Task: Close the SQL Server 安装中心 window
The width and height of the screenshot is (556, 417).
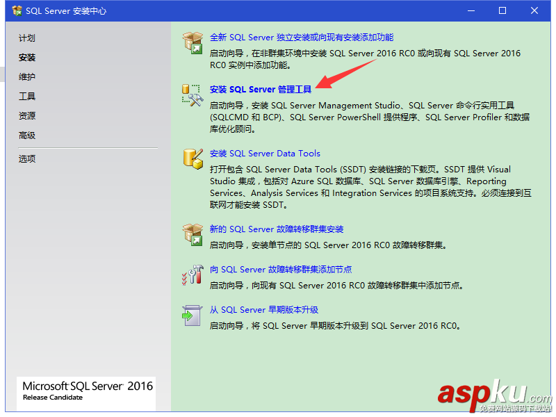Action: pos(534,10)
